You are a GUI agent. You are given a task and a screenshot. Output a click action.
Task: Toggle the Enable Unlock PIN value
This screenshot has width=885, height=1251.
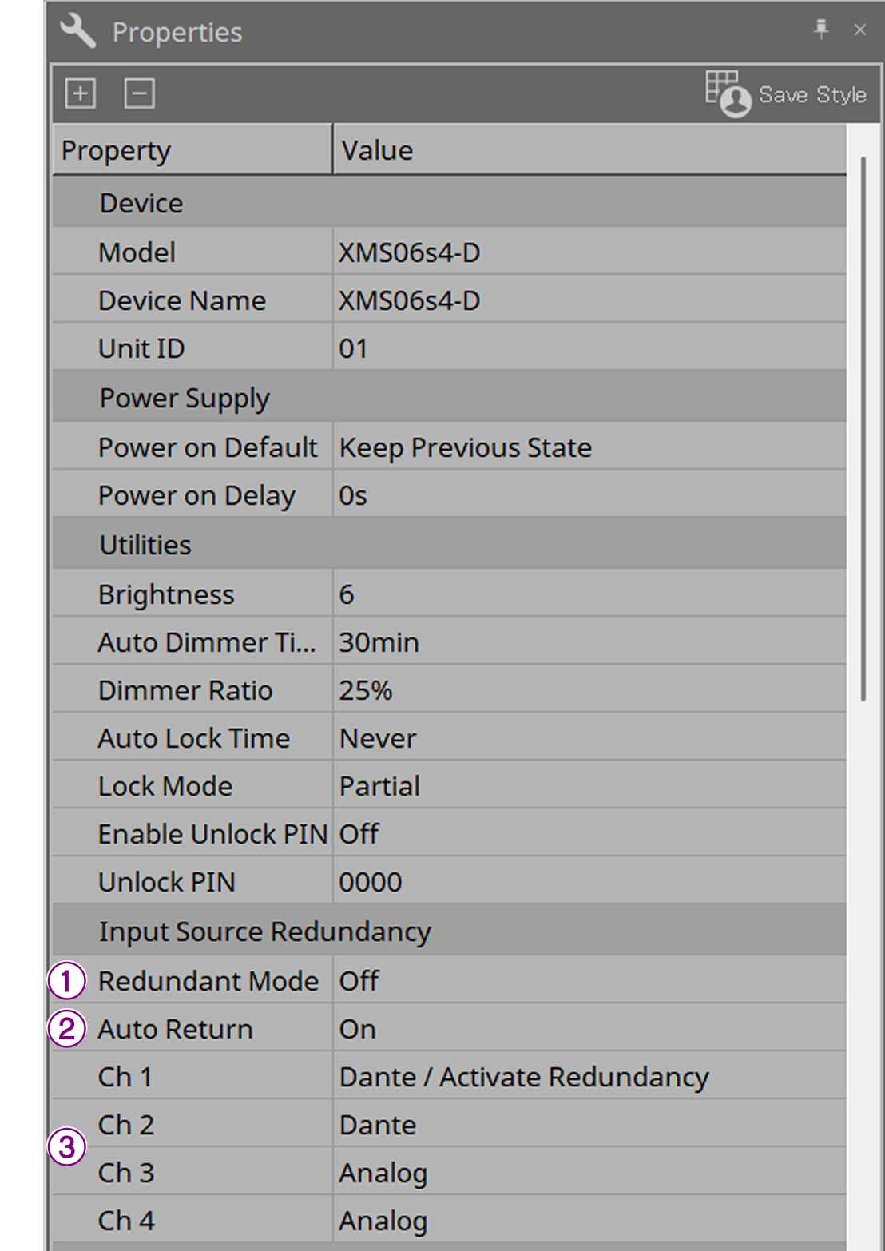[589, 833]
